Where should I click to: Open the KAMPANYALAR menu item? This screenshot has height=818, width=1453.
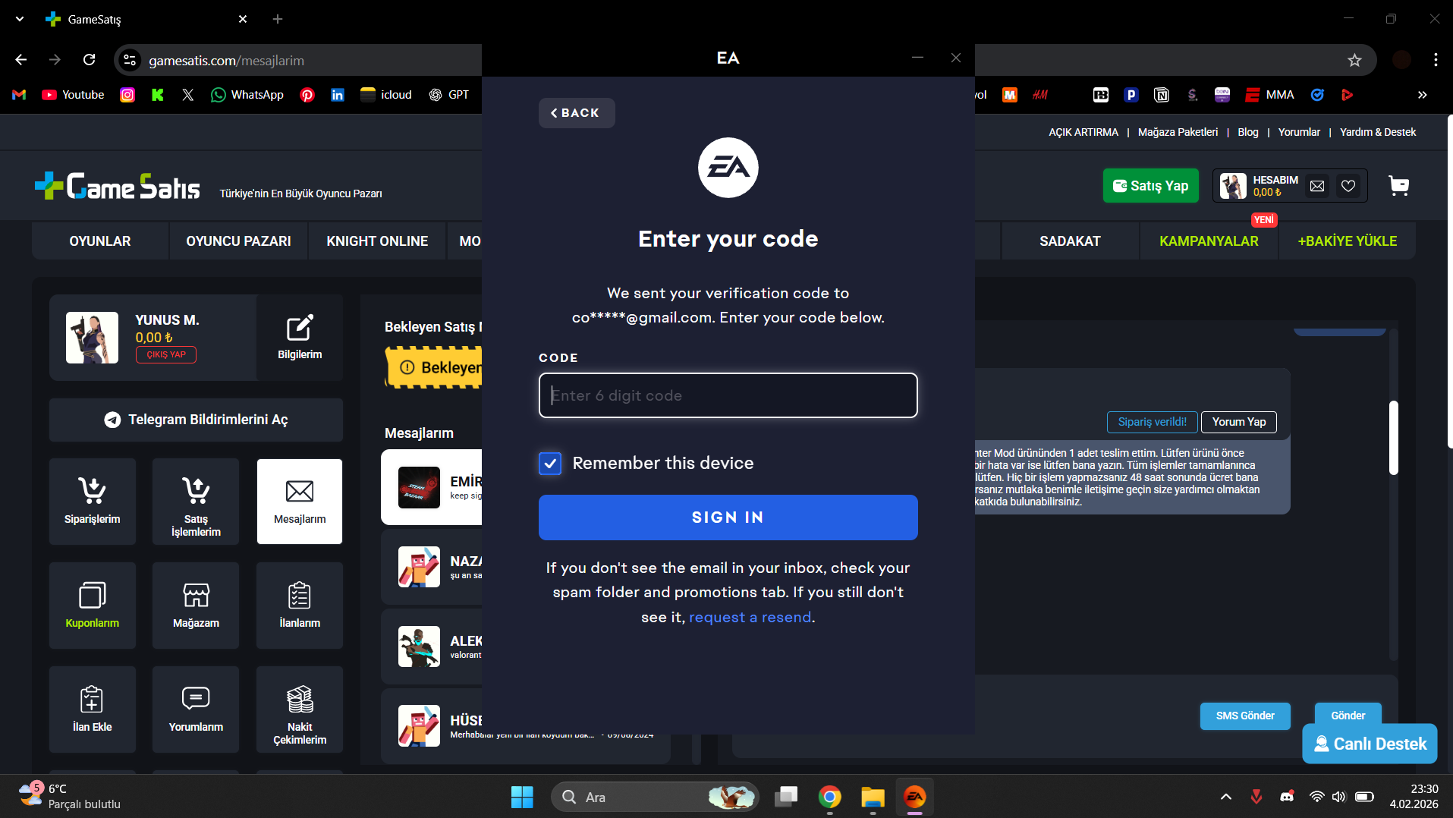point(1209,241)
